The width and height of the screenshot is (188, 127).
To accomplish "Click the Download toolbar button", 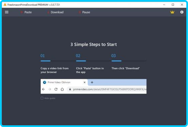I will [x=55, y=12].
